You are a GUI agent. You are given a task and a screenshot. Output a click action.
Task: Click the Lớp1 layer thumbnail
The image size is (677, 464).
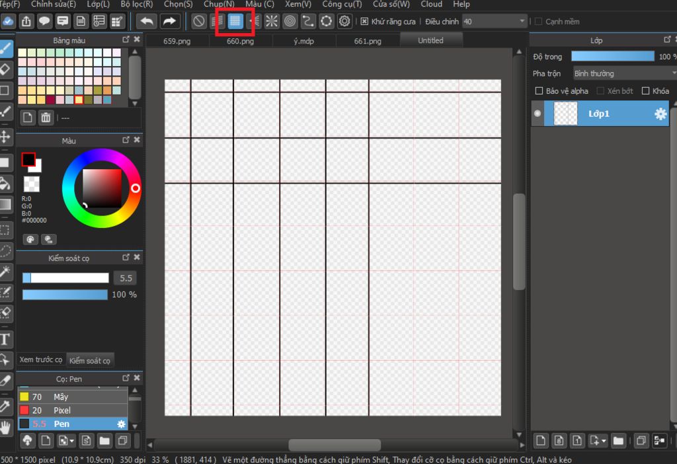[x=565, y=114]
